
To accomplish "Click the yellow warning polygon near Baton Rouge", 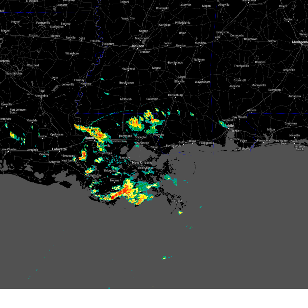I will point(97,133).
